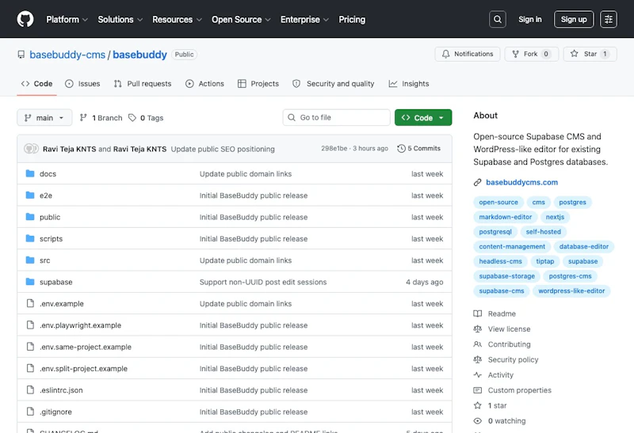
Task: Open the main branch selector dropdown
Action: click(x=44, y=117)
